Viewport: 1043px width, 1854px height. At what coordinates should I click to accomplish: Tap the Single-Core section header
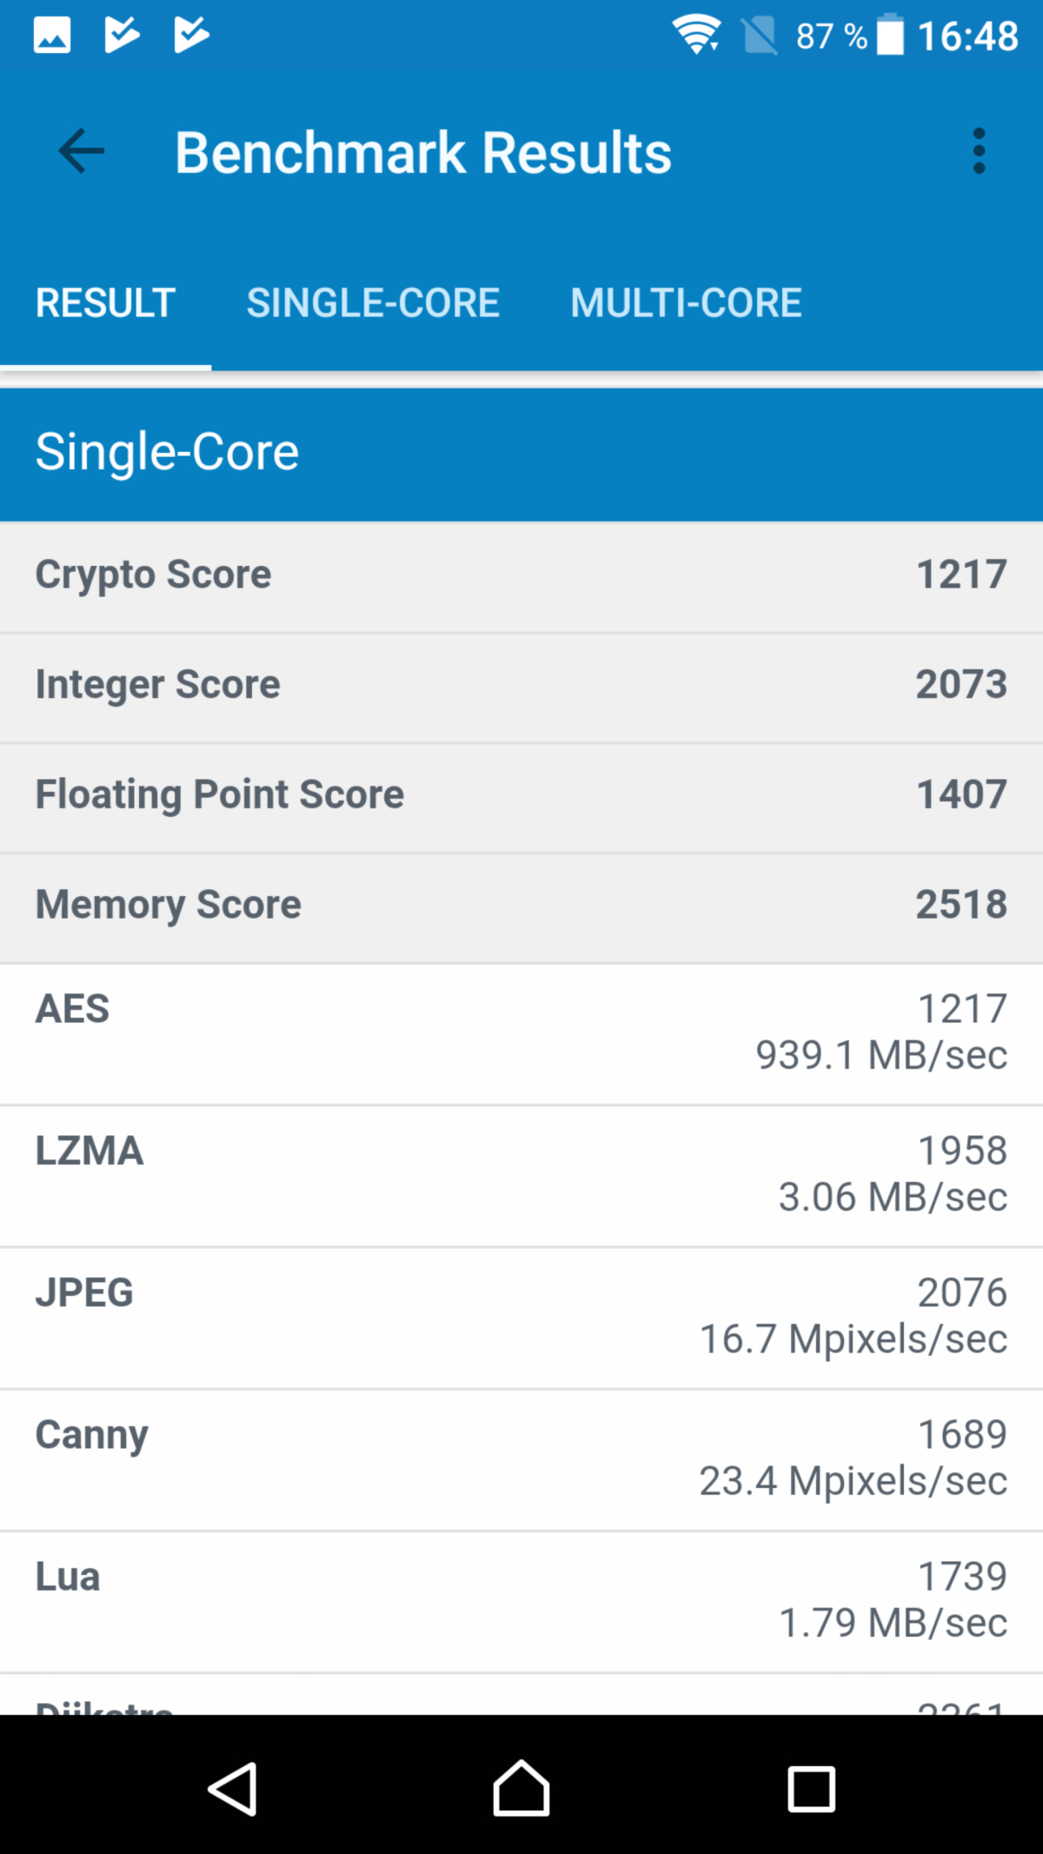click(x=521, y=454)
